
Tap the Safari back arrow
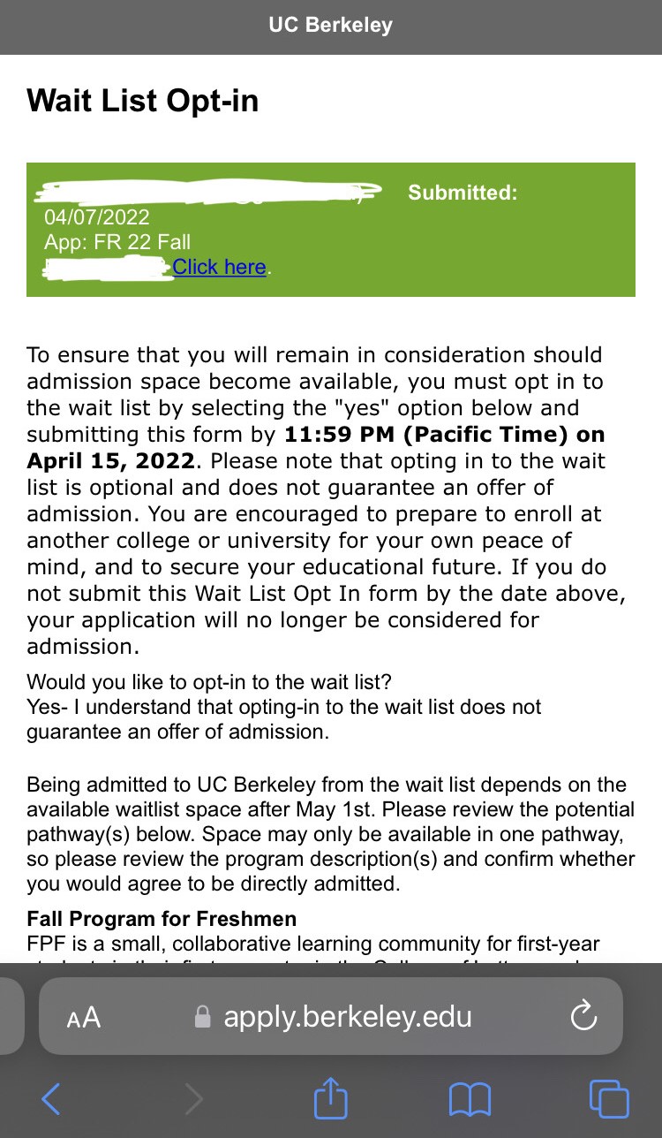tap(51, 1100)
